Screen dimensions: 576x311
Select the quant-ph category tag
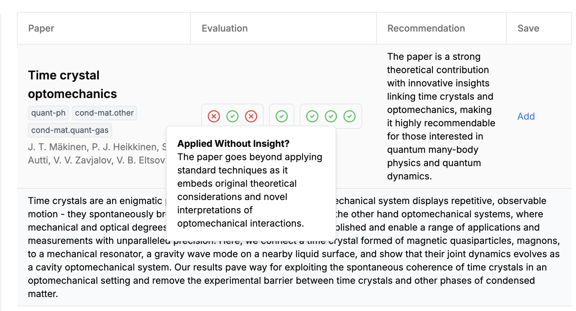click(x=49, y=113)
